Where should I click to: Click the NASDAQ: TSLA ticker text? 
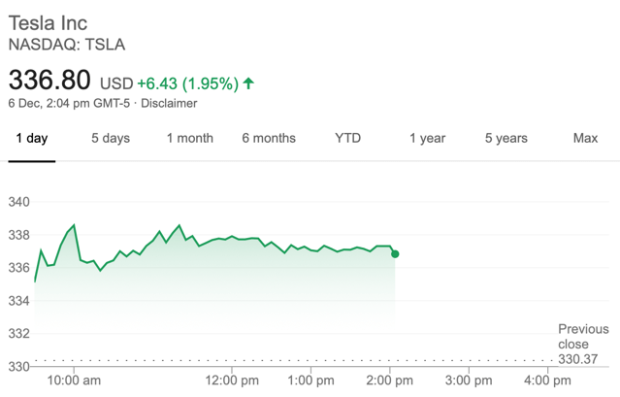coord(67,45)
